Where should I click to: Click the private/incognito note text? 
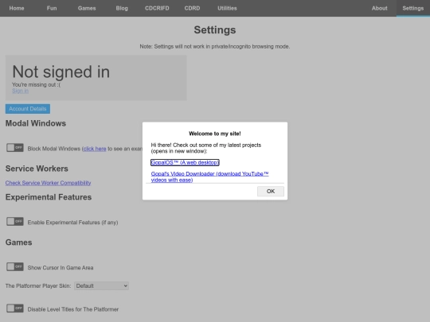coord(215,47)
